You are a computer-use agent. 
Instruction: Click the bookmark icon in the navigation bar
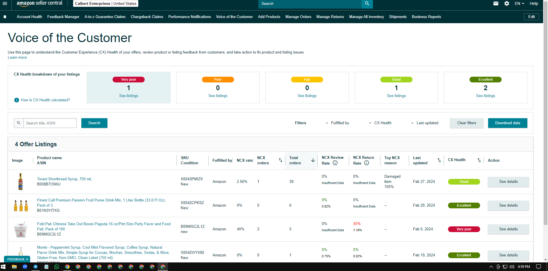click(x=5, y=17)
